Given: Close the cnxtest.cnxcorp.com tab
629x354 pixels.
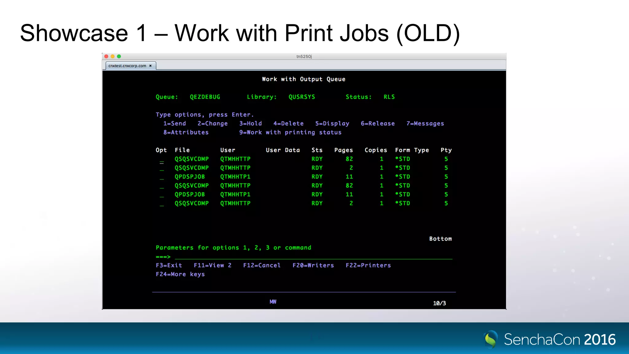Looking at the screenshot, I should pyautogui.click(x=150, y=66).
